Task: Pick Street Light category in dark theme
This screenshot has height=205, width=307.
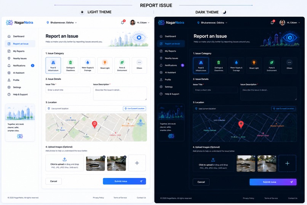Action: pyautogui.click(x=254, y=65)
